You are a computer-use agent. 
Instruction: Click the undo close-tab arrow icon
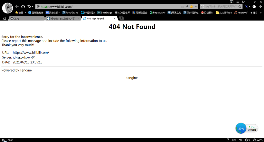[x=29, y=6]
